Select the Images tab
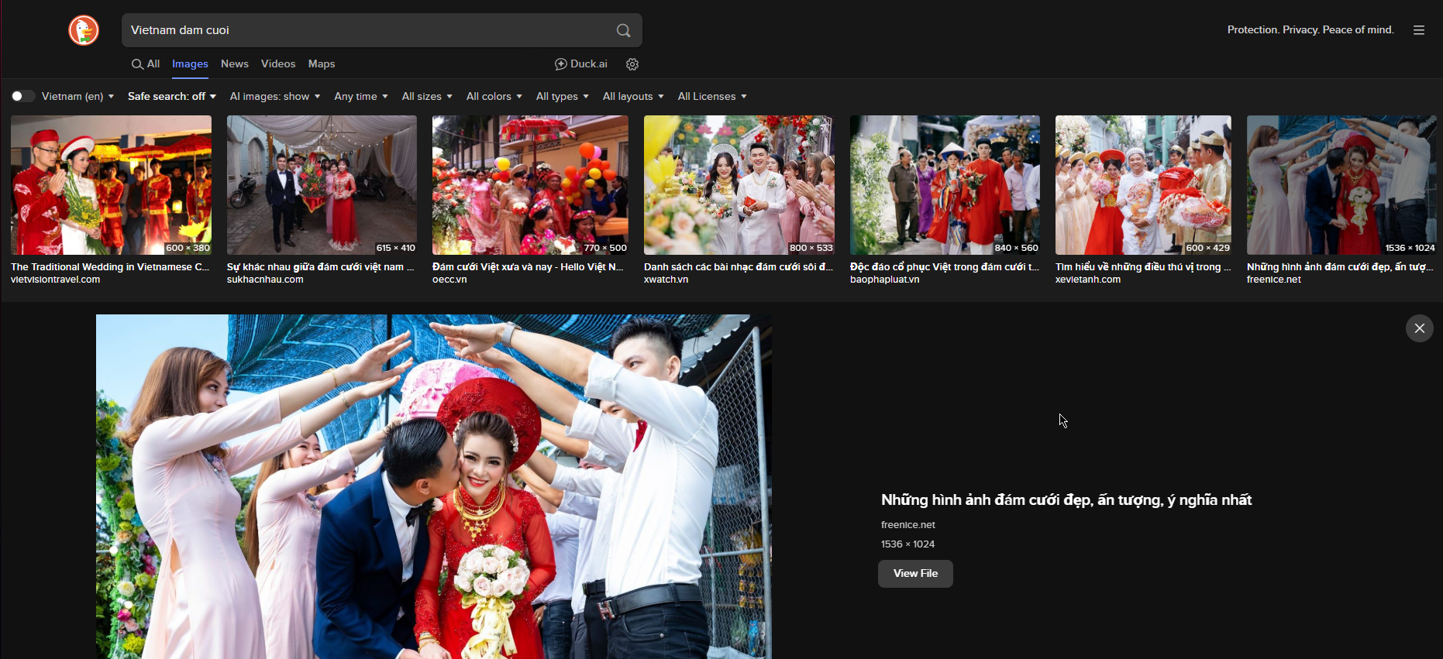 [190, 64]
